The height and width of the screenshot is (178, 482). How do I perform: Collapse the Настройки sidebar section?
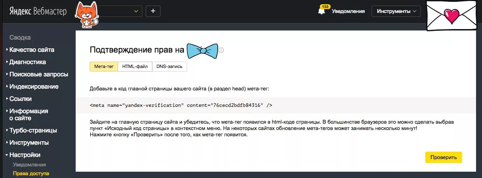pos(25,155)
